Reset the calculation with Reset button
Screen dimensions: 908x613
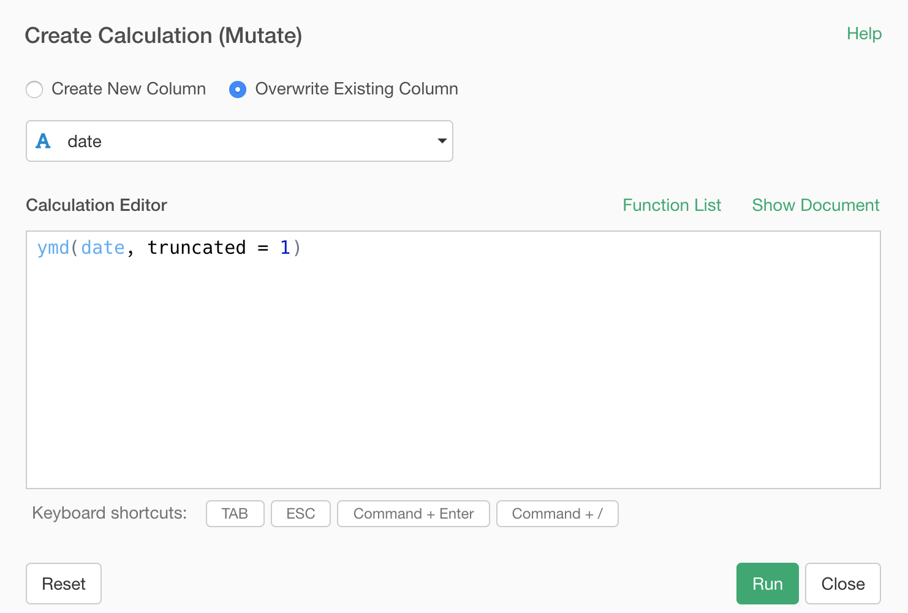pos(64,584)
